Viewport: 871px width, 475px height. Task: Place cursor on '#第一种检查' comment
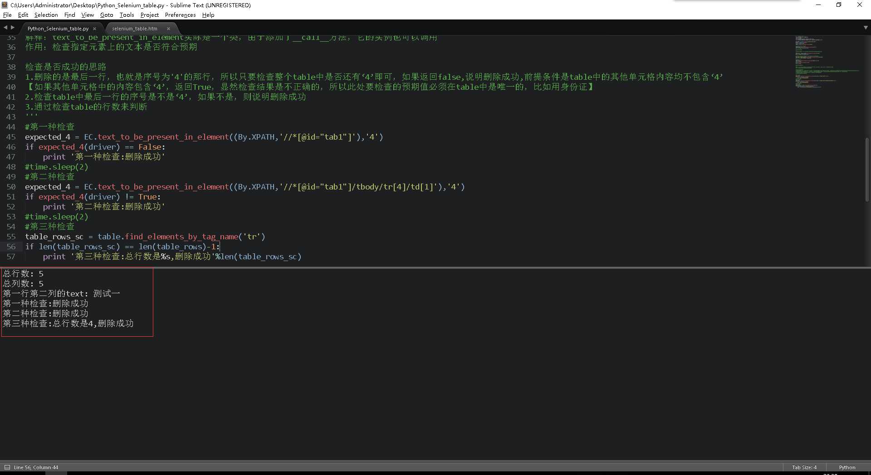click(49, 127)
